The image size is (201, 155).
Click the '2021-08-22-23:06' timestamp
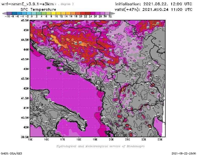coord(184,153)
